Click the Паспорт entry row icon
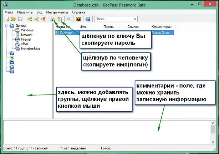This screenshot has width=219, height=154. [x=57, y=33]
